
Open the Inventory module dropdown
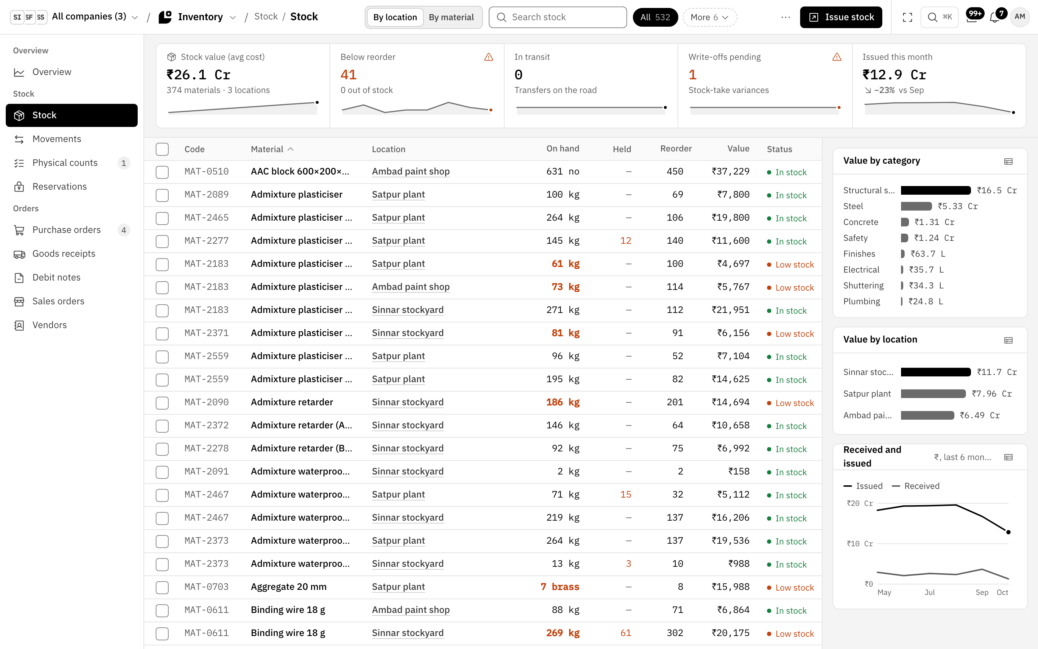coord(197,17)
